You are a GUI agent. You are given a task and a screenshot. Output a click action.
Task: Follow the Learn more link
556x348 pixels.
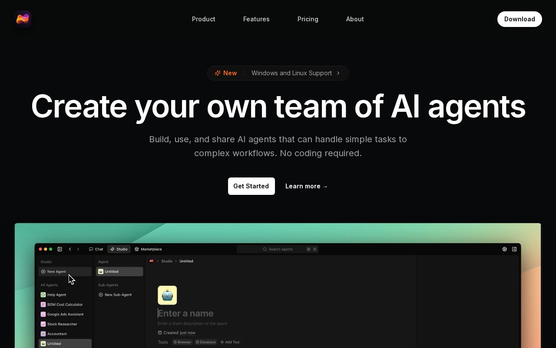[307, 186]
